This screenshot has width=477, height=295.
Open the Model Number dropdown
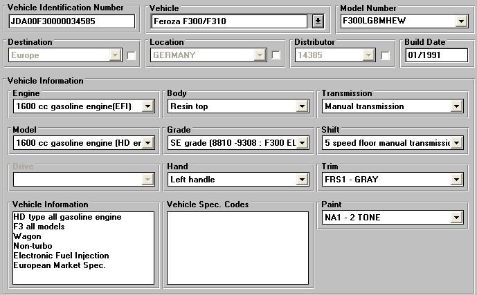pyautogui.click(x=461, y=21)
